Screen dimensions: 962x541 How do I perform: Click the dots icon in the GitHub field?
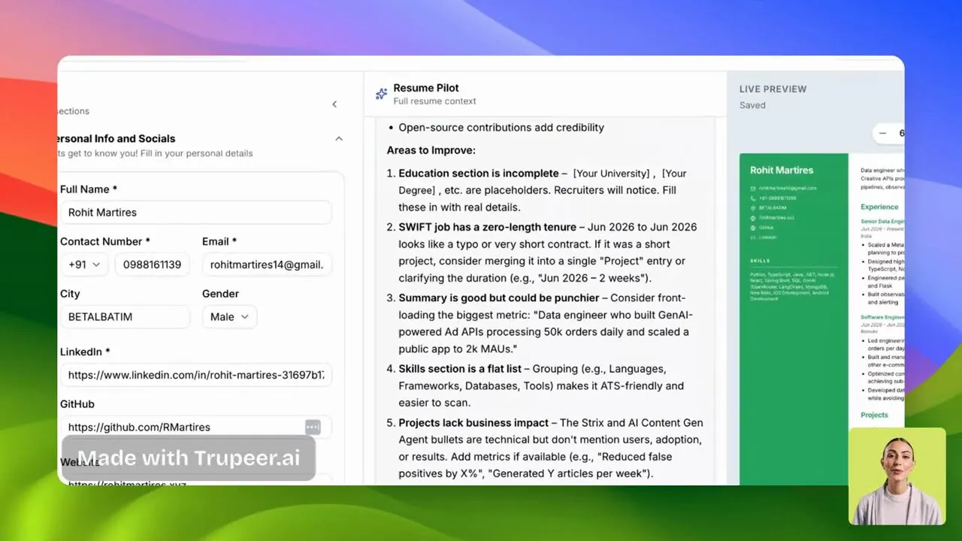click(313, 427)
